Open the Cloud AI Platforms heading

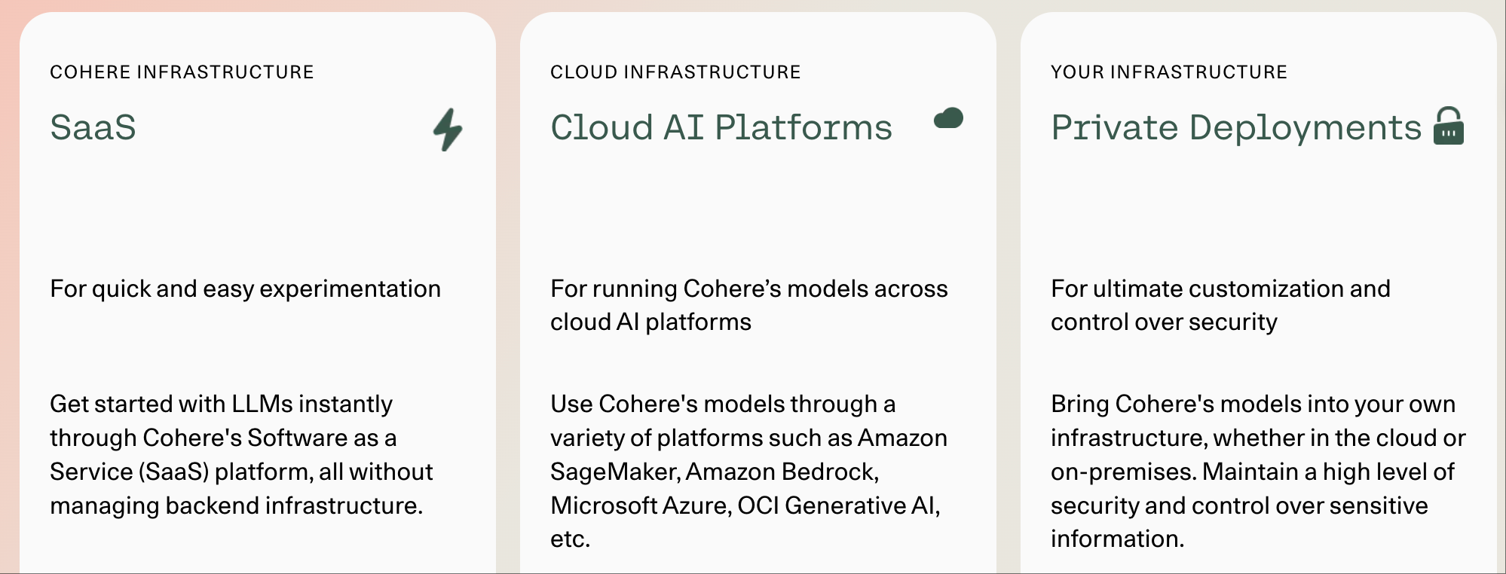(x=721, y=127)
